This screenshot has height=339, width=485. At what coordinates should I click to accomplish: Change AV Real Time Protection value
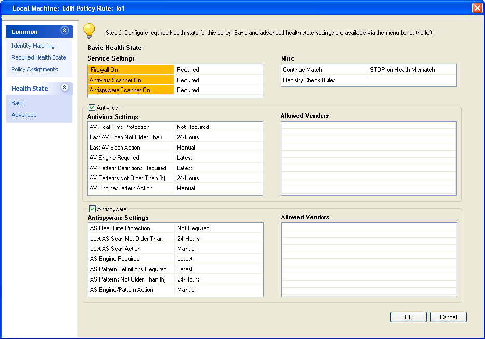pos(218,127)
